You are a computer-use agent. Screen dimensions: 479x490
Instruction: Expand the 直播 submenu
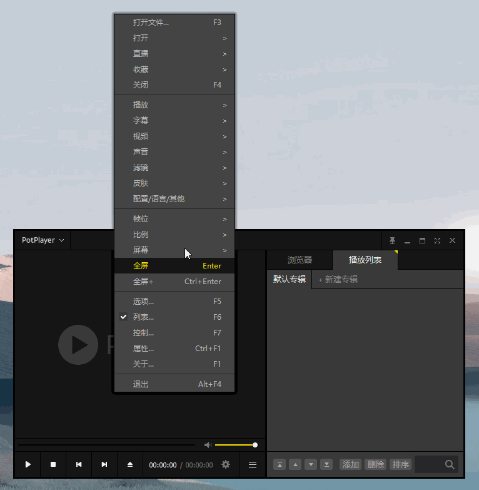tap(174, 54)
